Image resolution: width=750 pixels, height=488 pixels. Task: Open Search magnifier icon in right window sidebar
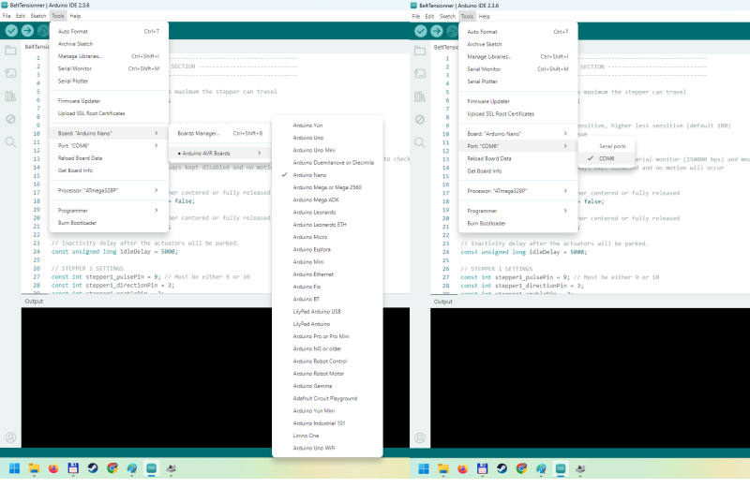pos(420,142)
